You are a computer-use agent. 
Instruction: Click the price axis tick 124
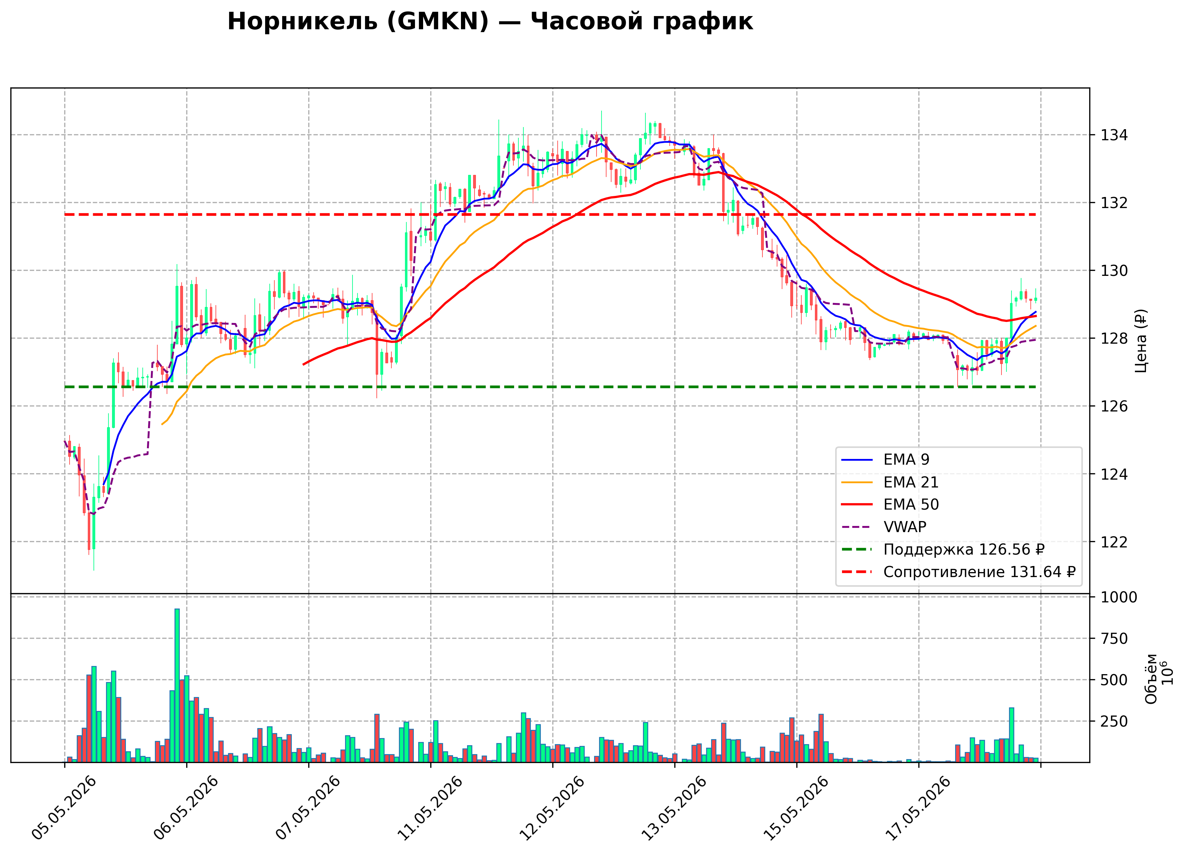click(1114, 474)
